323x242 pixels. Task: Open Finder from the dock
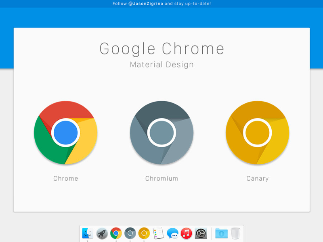click(x=88, y=234)
